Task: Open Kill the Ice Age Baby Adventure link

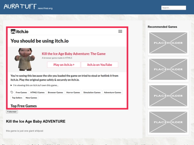Action: pyautogui.click(x=74, y=54)
